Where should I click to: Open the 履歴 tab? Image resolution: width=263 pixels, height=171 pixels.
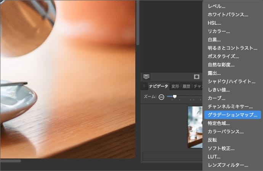point(187,86)
